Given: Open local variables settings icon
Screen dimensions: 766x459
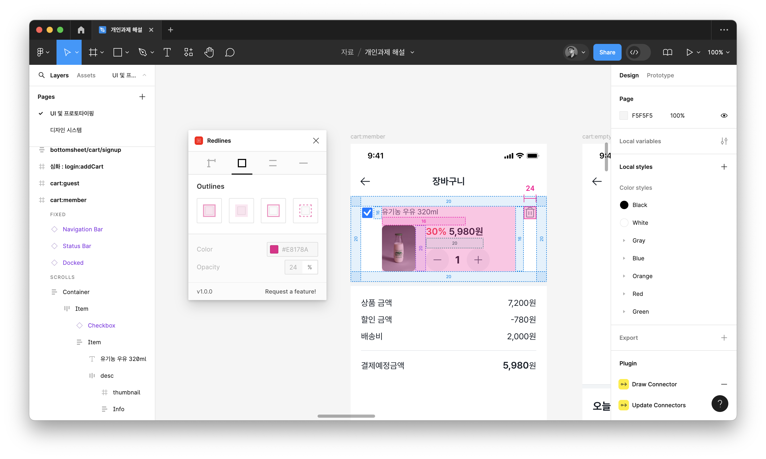Looking at the screenshot, I should tap(724, 141).
